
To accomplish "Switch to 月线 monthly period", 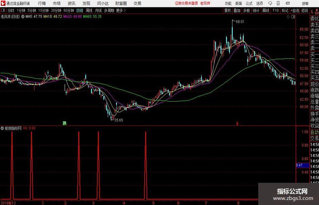I will (x=99, y=10).
